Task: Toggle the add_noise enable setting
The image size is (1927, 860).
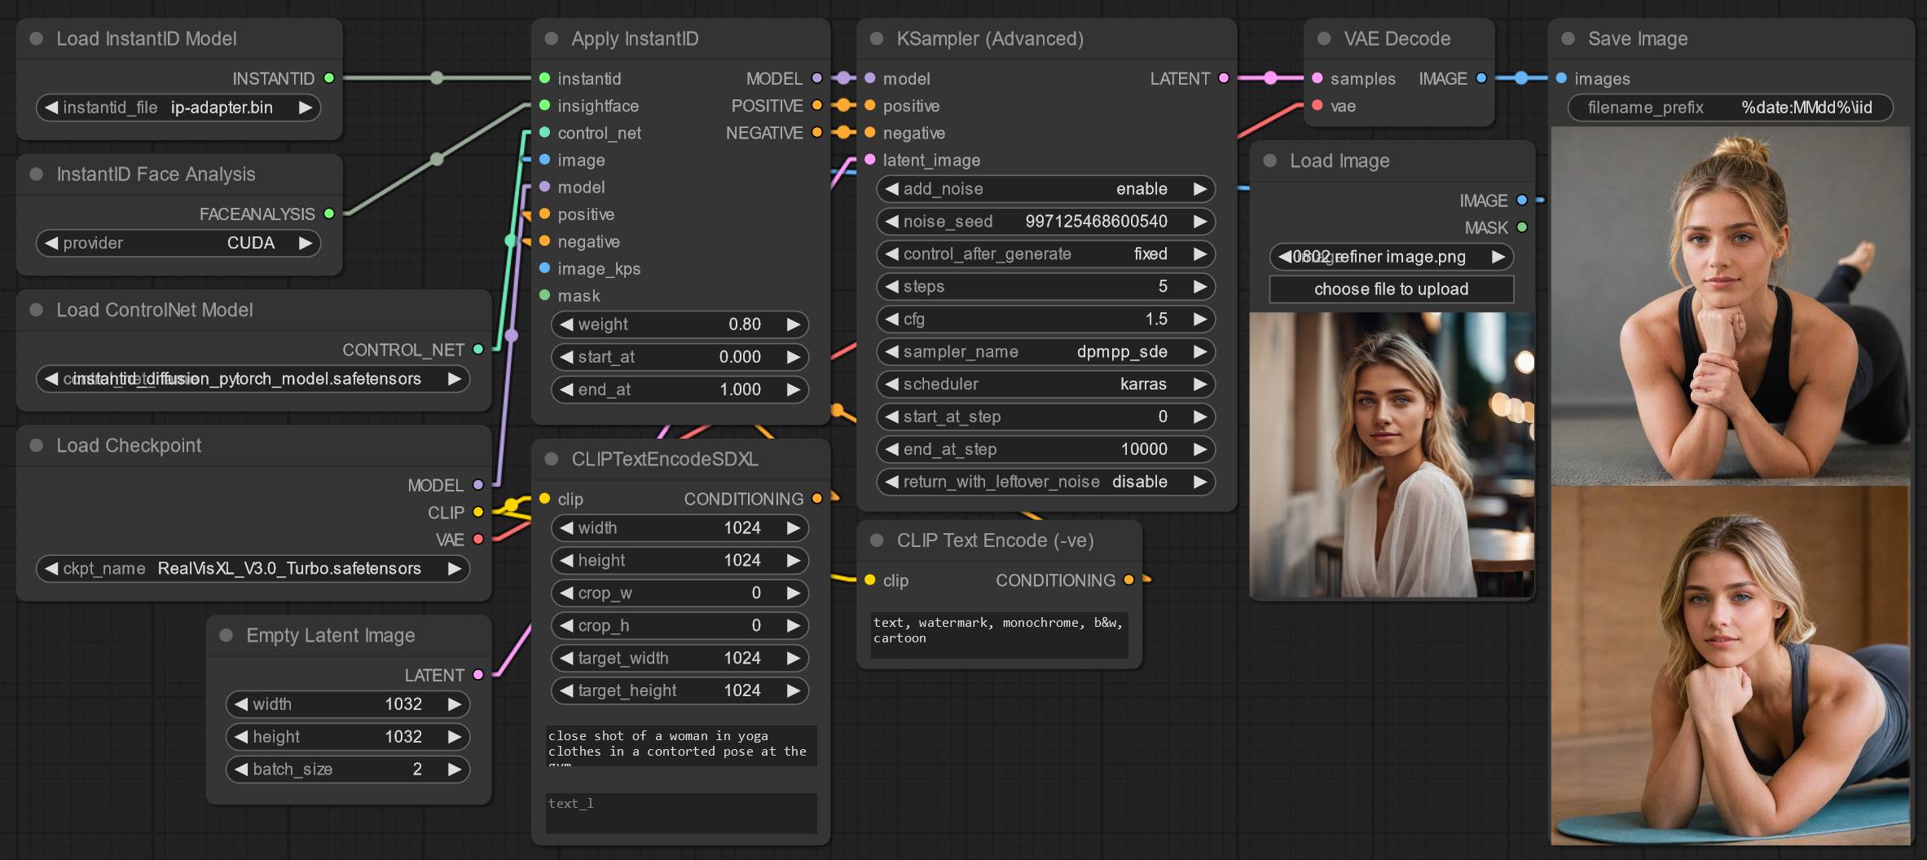Action: point(1046,189)
